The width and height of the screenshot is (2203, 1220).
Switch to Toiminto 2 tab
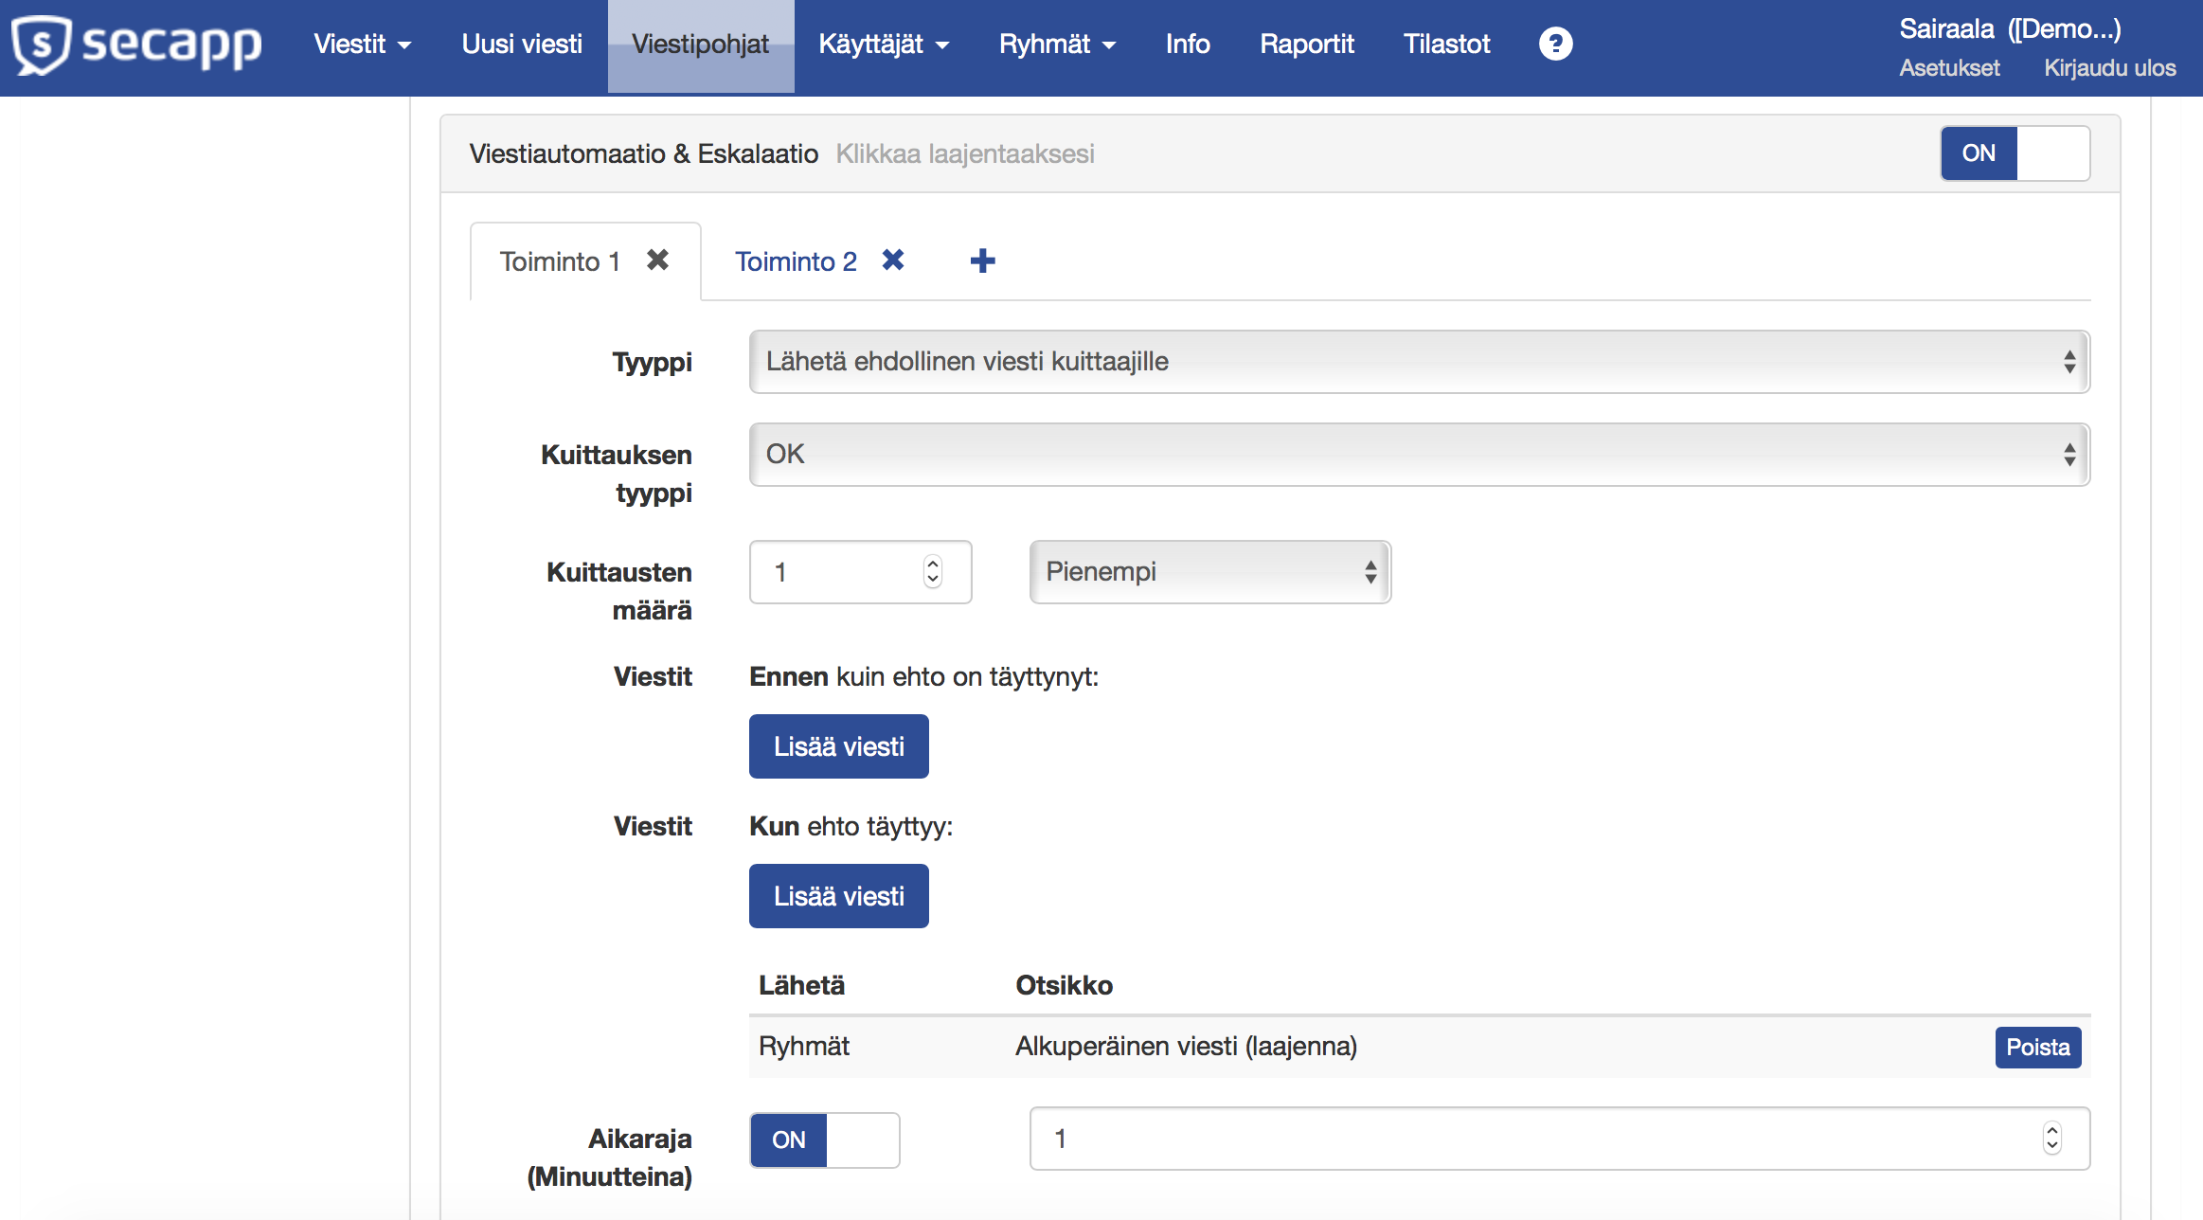(796, 261)
